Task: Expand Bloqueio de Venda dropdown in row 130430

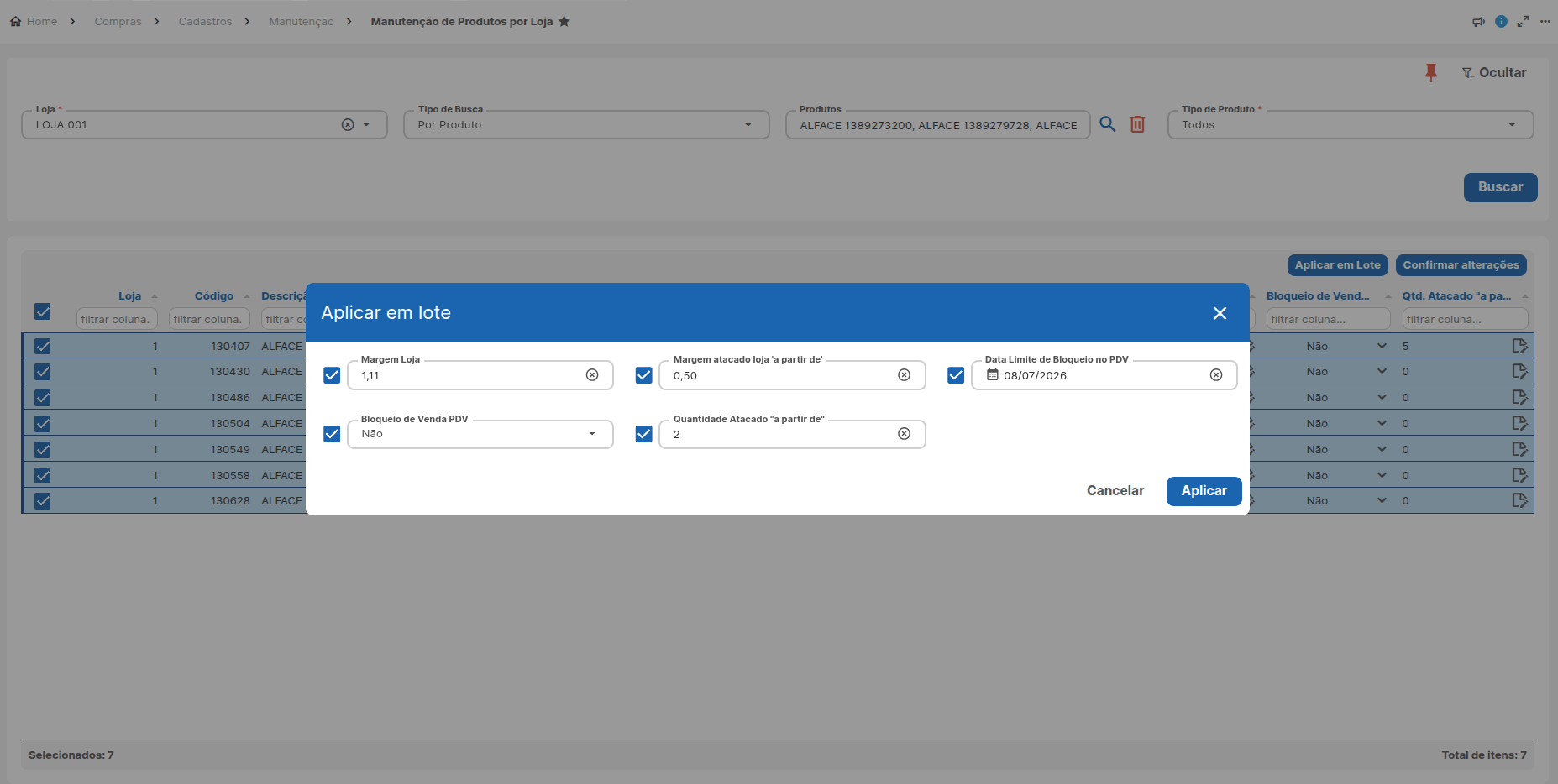Action: click(x=1382, y=371)
